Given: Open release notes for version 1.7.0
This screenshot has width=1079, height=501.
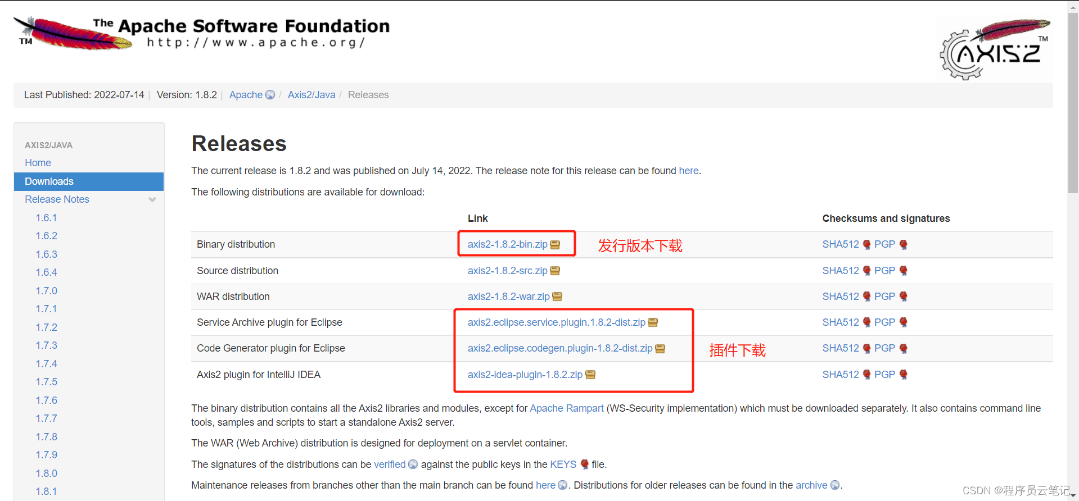Looking at the screenshot, I should 47,291.
